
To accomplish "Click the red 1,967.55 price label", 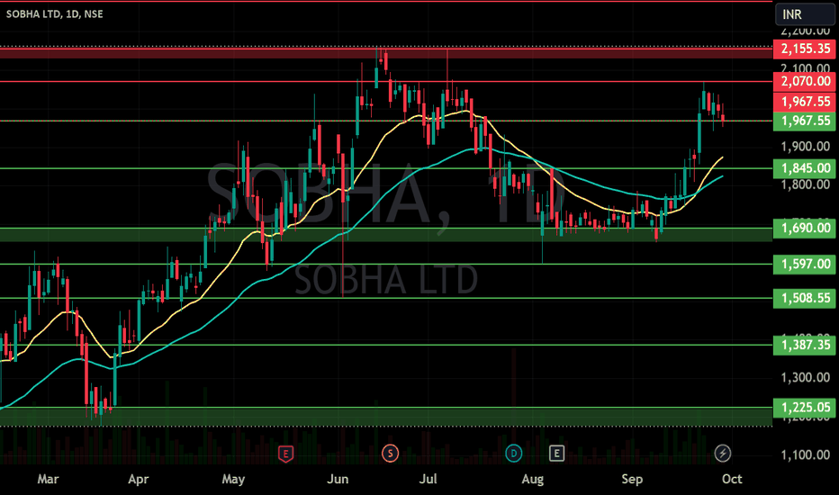I will click(805, 102).
